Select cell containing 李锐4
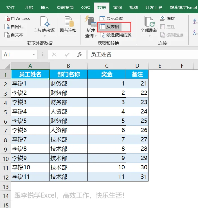198x208 pixels. click(30, 112)
